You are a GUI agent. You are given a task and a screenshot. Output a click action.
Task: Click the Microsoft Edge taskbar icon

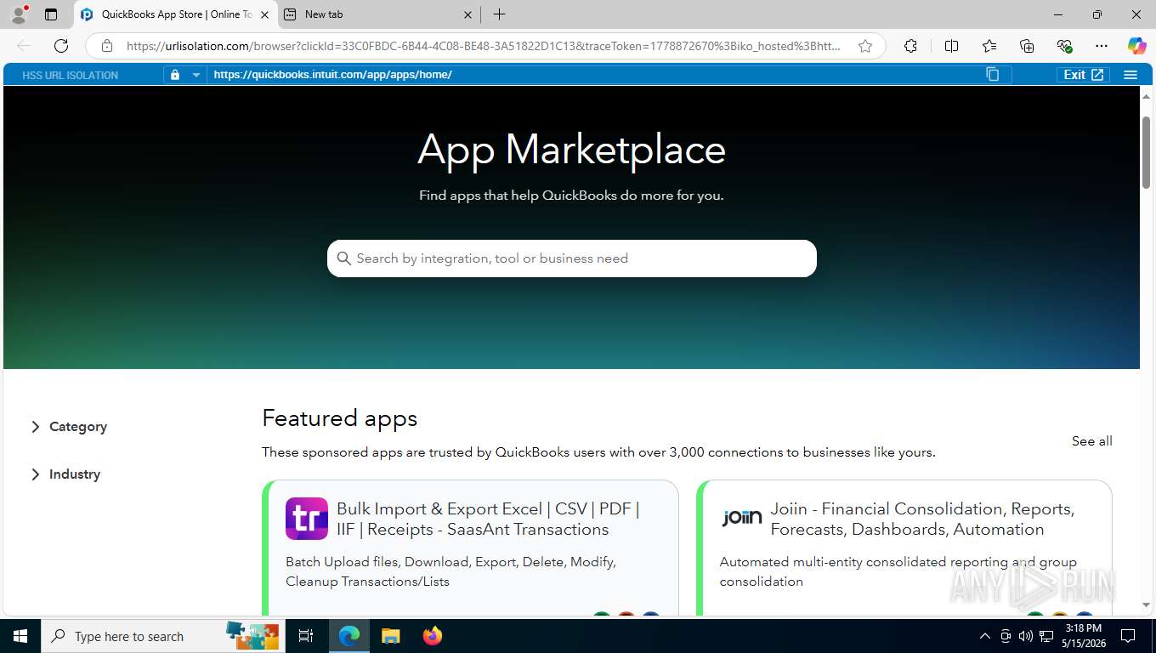348,636
